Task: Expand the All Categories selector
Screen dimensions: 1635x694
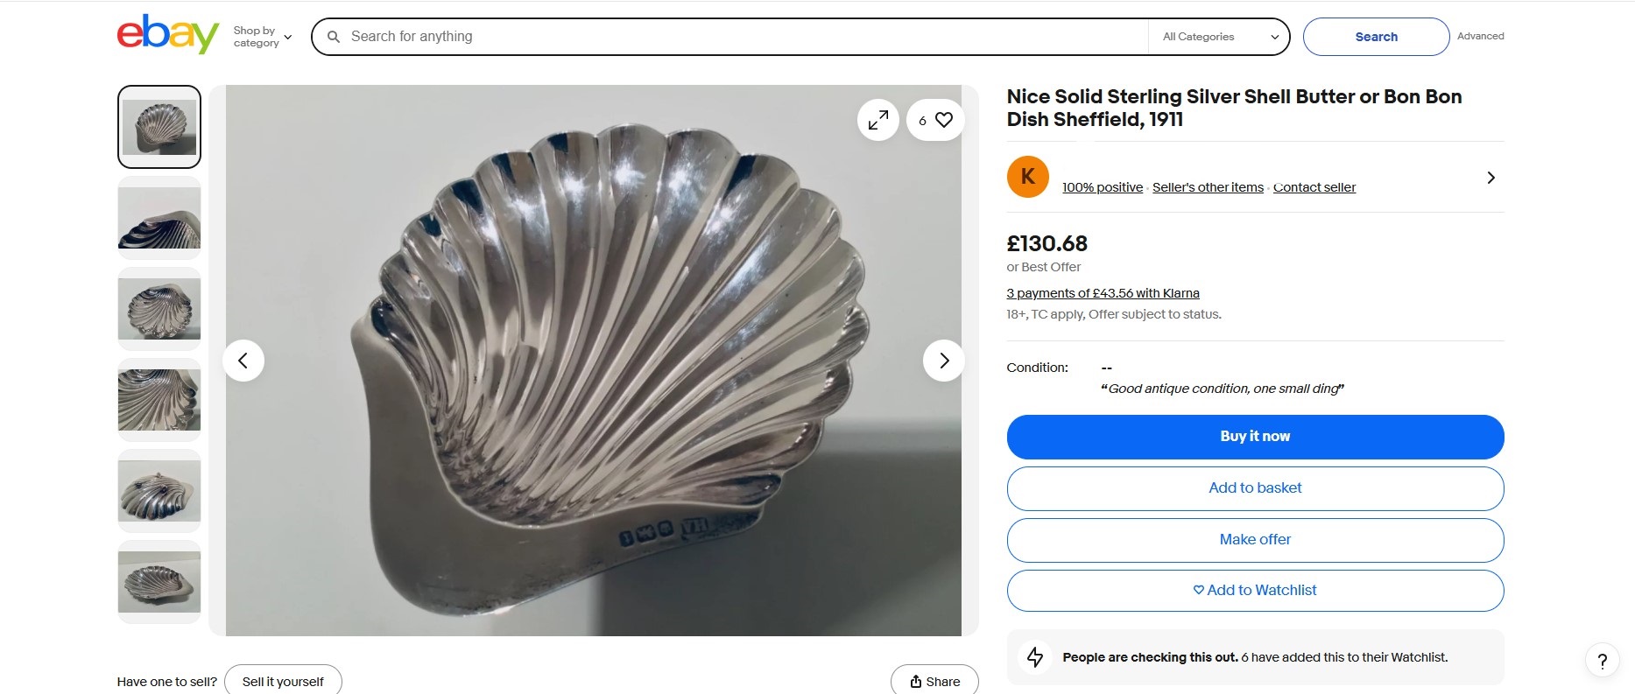Action: (1219, 37)
